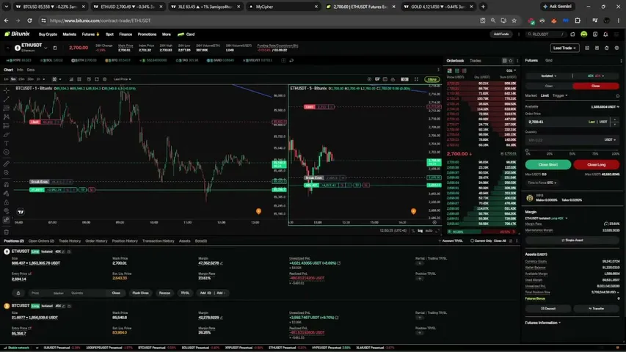Viewport: 626px width, 352px height.
Task: Open the Trigger order type dropdown
Action: point(560,95)
